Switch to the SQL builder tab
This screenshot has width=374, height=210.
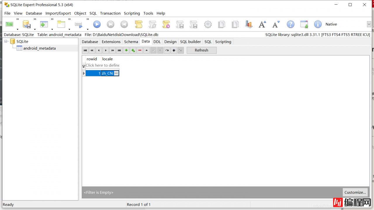pos(191,42)
